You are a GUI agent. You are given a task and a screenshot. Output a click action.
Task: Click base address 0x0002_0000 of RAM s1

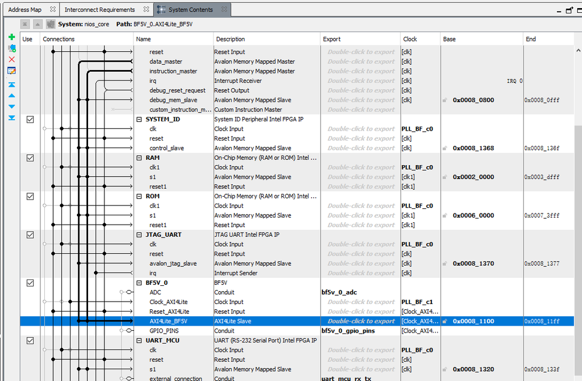(474, 177)
